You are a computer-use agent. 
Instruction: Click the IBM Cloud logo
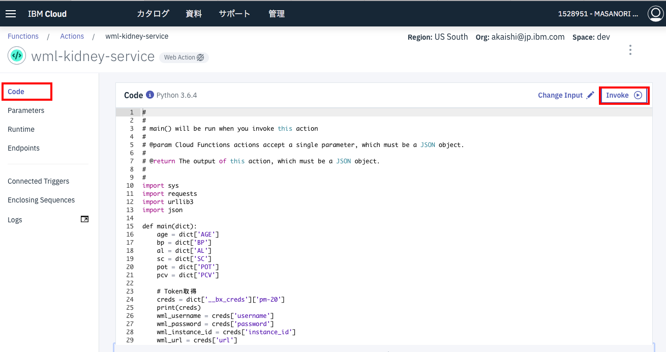point(47,14)
